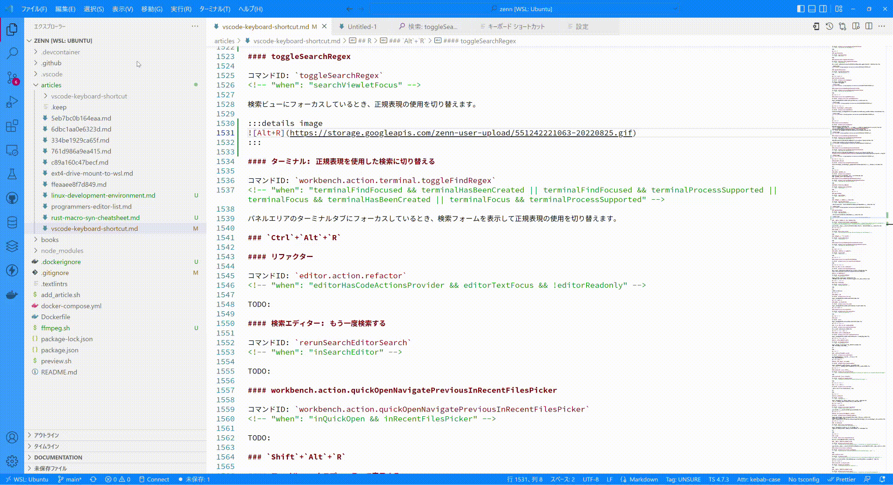Click the WSL: Ubuntu remote indicator
893x485 pixels.
click(27, 479)
